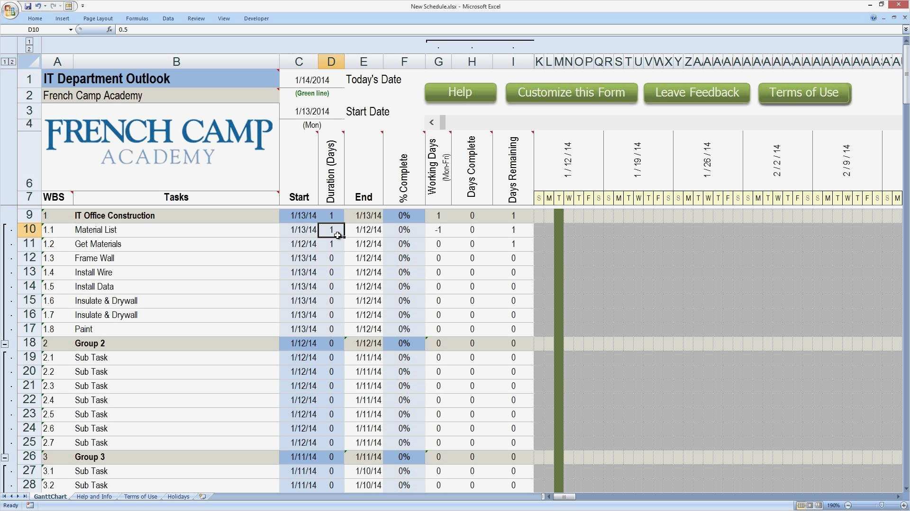Switch to Page Break Preview view

coord(818,505)
